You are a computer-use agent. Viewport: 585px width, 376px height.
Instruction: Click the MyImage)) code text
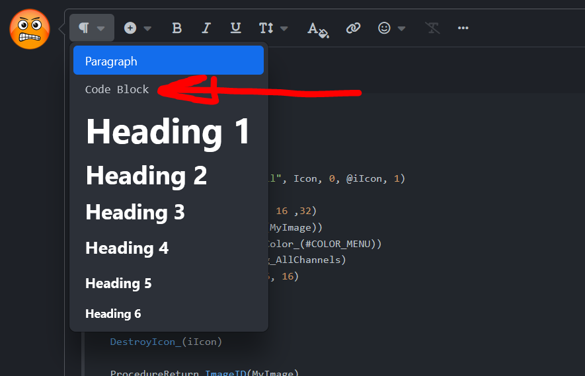point(296,227)
